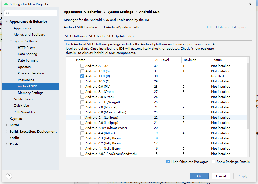Sort table by Revision column header
The height and width of the screenshot is (184, 258).
point(196,60)
